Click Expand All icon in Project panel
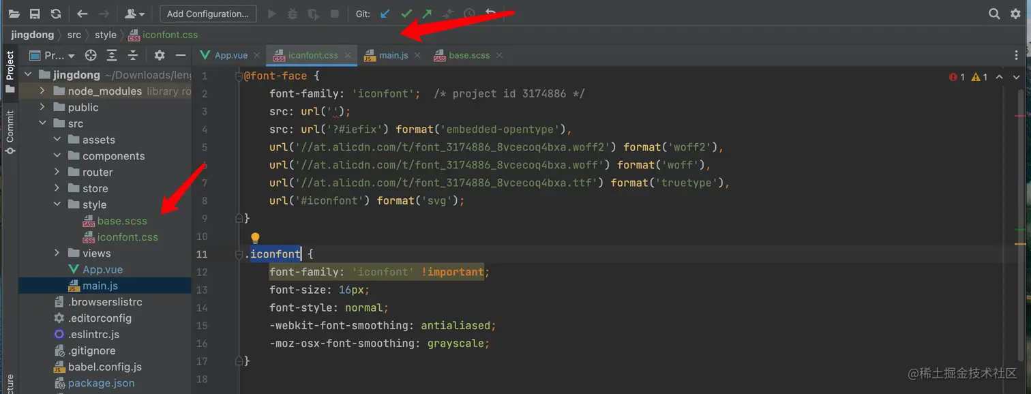The image size is (1031, 394). [x=112, y=55]
